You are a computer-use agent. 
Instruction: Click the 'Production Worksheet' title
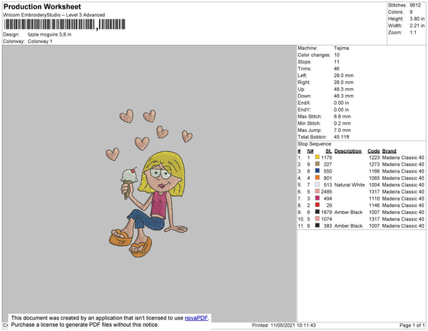[42, 6]
